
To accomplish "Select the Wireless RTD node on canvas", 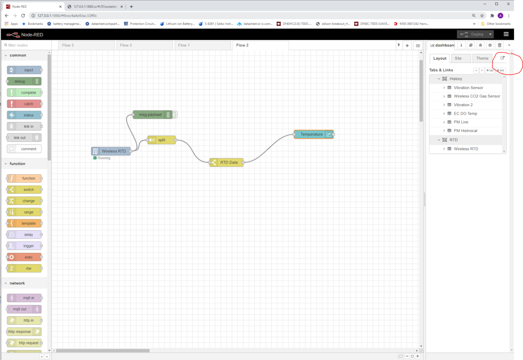I will [111, 151].
